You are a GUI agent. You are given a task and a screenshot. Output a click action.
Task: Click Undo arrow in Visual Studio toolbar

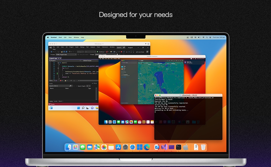click(x=70, y=52)
